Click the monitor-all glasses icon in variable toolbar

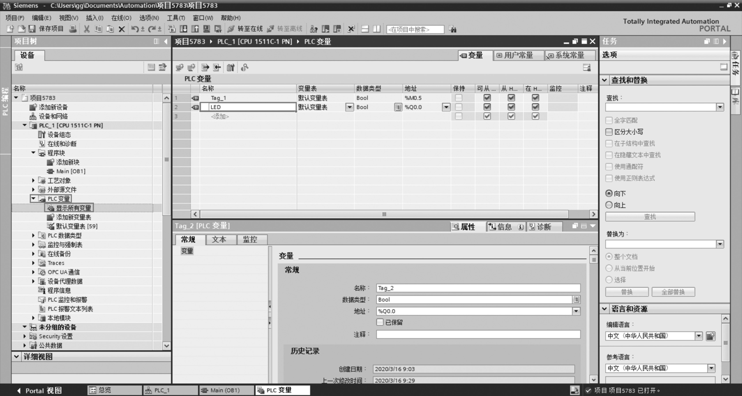coord(245,67)
